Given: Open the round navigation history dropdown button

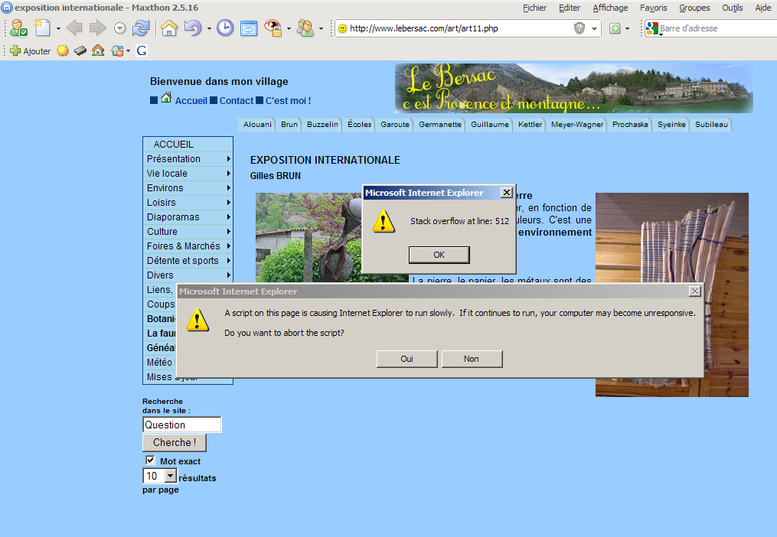Looking at the screenshot, I should (x=120, y=29).
